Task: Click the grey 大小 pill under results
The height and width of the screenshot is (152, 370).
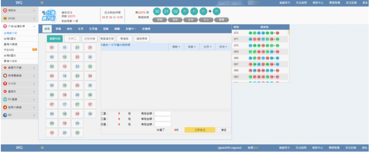Action: (x=206, y=20)
